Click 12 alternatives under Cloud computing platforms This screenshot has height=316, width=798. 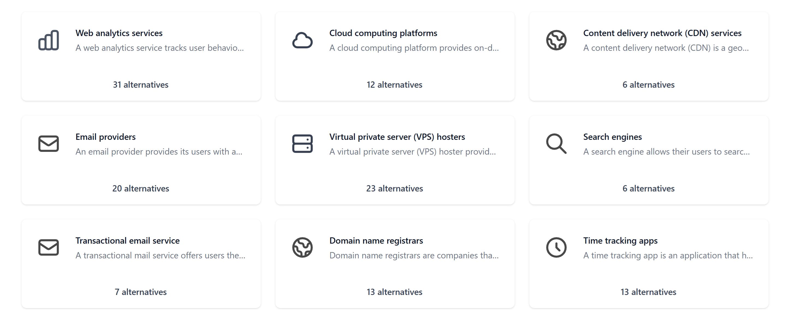394,85
